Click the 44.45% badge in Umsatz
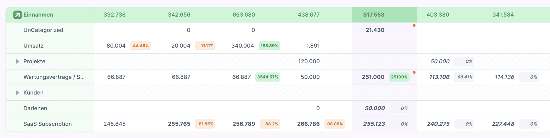The width and height of the screenshot is (550, 138). [140, 46]
